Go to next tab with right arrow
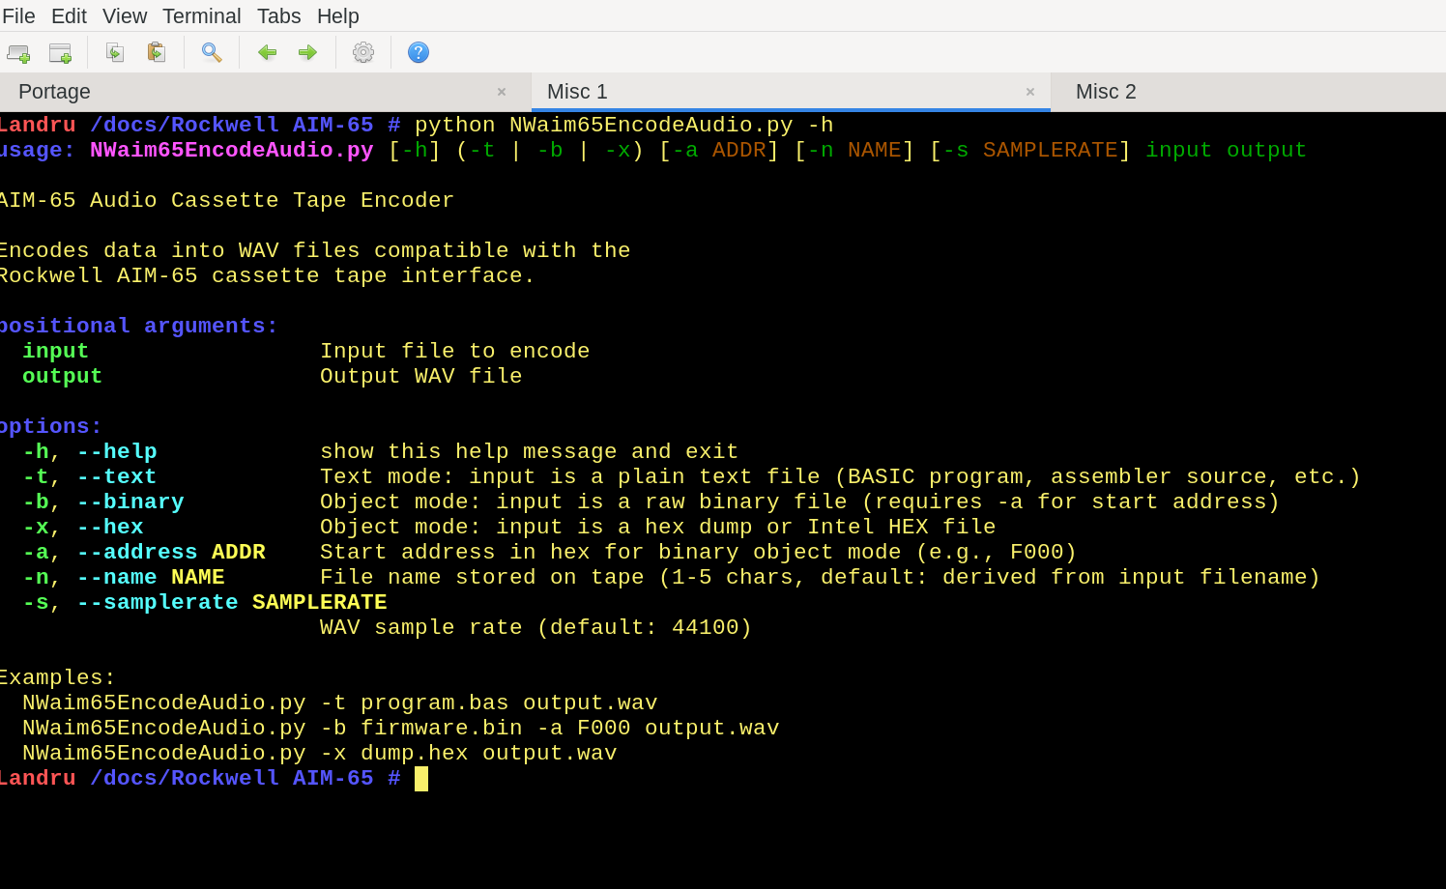 click(x=307, y=53)
